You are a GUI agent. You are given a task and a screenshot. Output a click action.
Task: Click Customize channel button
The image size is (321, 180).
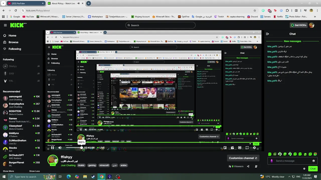pyautogui.click(x=243, y=158)
